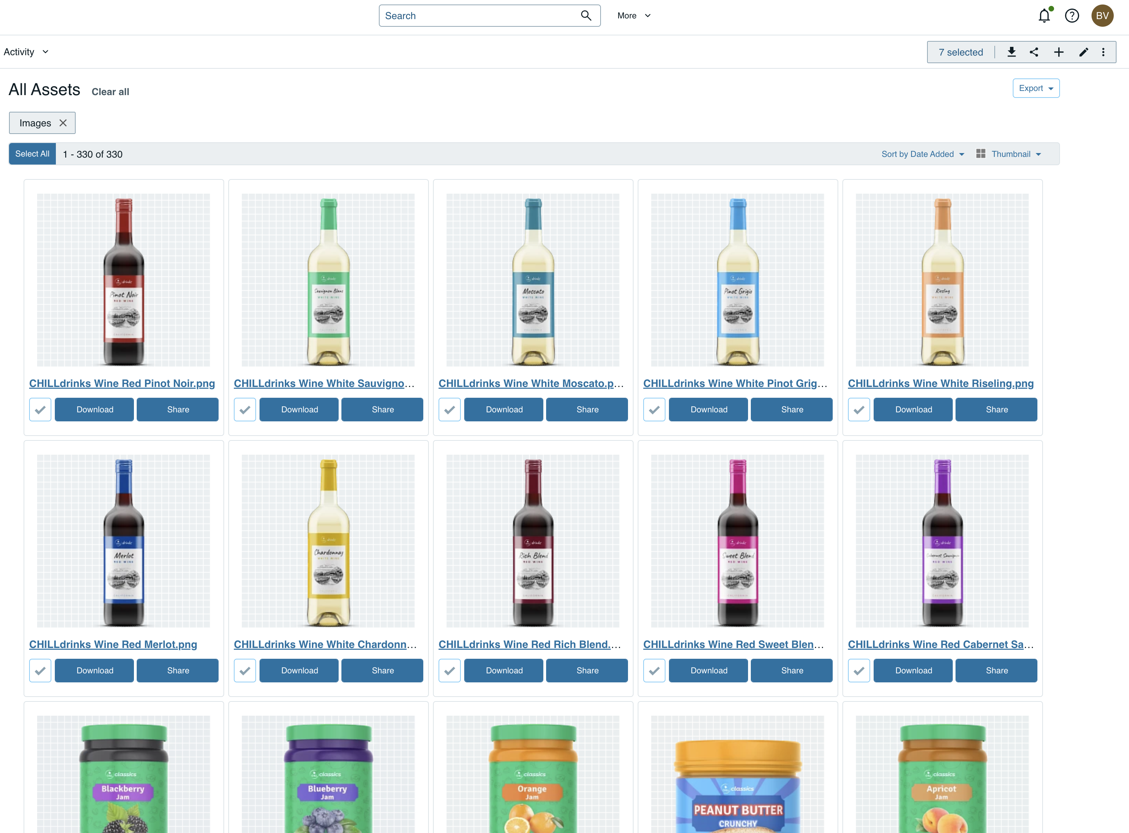Image resolution: width=1129 pixels, height=833 pixels.
Task: Click the 7 selected count label
Action: coord(961,52)
